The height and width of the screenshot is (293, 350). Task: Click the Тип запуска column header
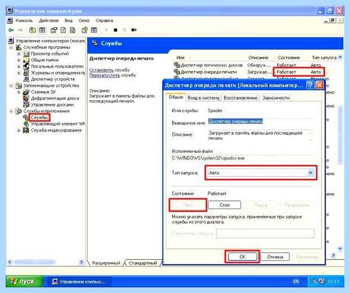click(324, 58)
